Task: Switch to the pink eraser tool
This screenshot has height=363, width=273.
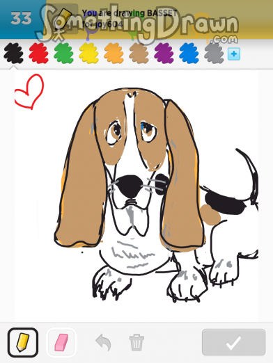Action: click(61, 342)
